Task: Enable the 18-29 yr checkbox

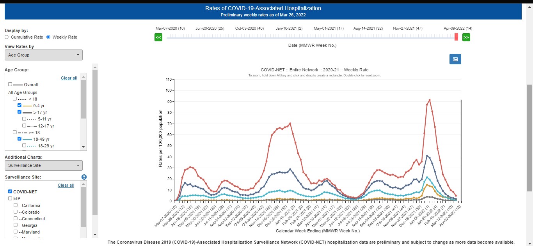Action: 24,146
